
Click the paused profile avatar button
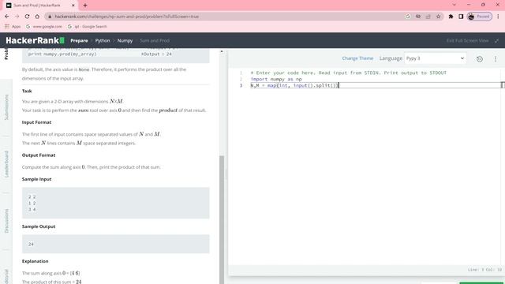click(480, 17)
